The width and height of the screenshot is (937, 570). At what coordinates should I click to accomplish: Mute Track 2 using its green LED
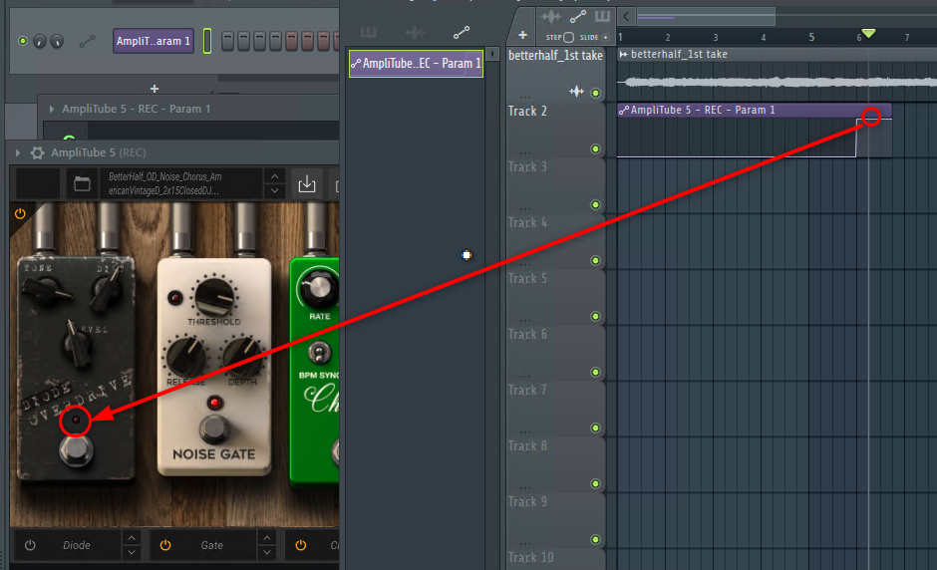(x=595, y=149)
